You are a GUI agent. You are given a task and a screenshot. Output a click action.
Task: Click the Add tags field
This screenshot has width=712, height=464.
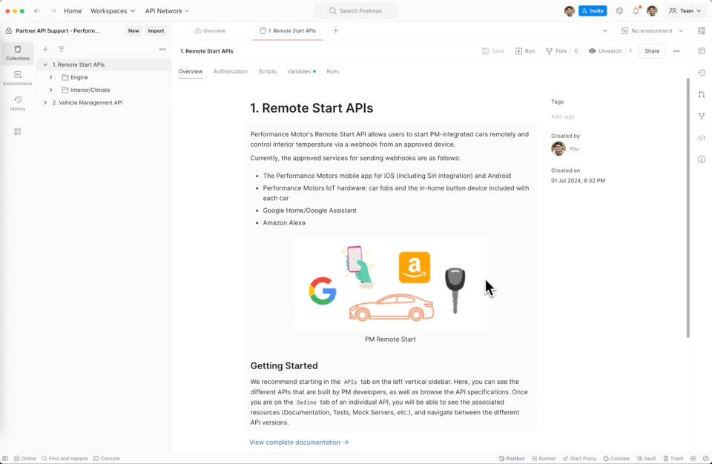(x=563, y=116)
